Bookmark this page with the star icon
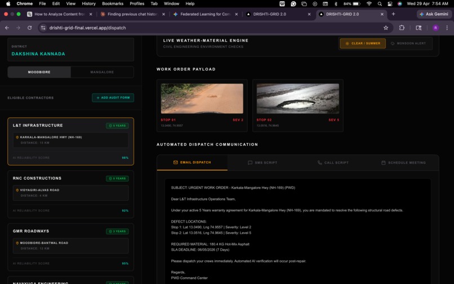 click(x=386, y=28)
